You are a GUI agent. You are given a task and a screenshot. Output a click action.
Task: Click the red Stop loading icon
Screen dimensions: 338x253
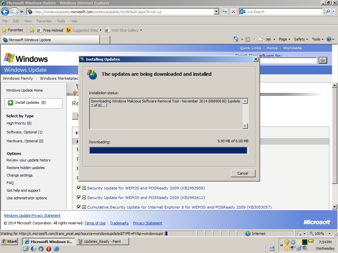tap(233, 12)
